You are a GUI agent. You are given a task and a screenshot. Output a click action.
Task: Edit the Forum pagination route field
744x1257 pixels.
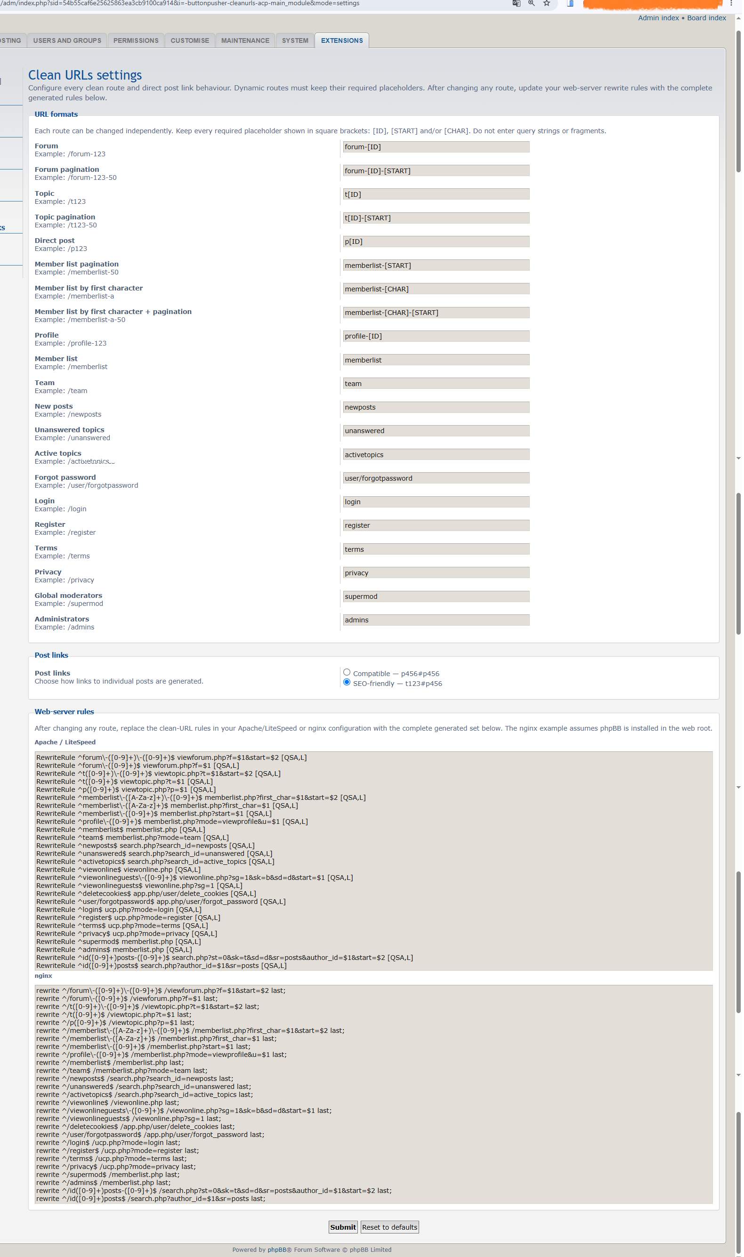tap(436, 171)
